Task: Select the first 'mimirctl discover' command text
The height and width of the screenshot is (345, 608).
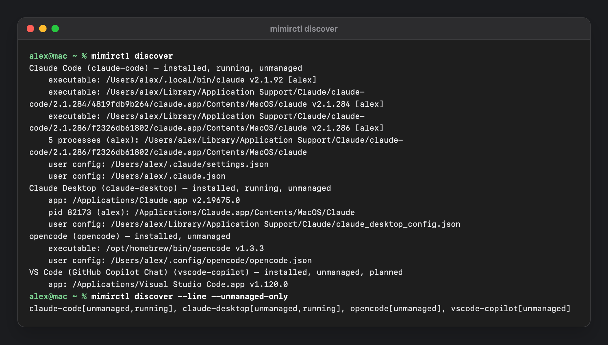Action: (132, 56)
